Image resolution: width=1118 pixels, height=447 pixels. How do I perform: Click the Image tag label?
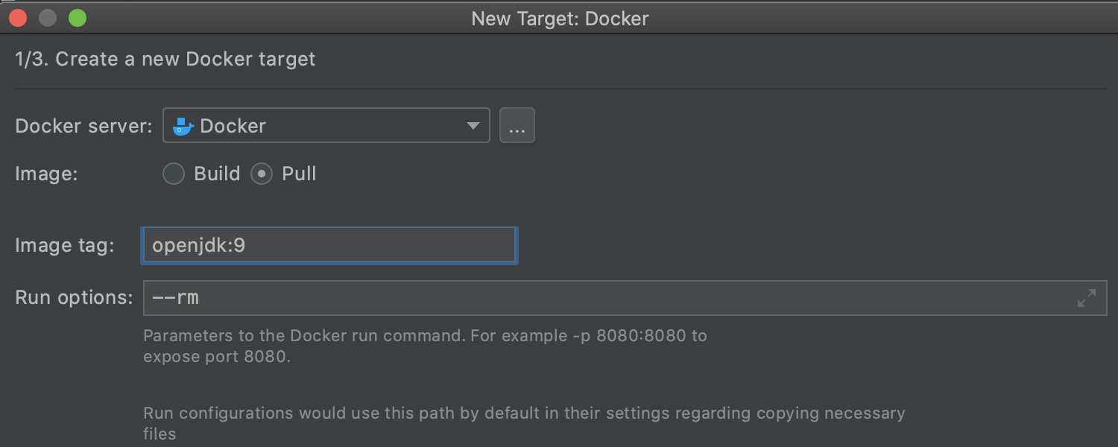pos(65,245)
